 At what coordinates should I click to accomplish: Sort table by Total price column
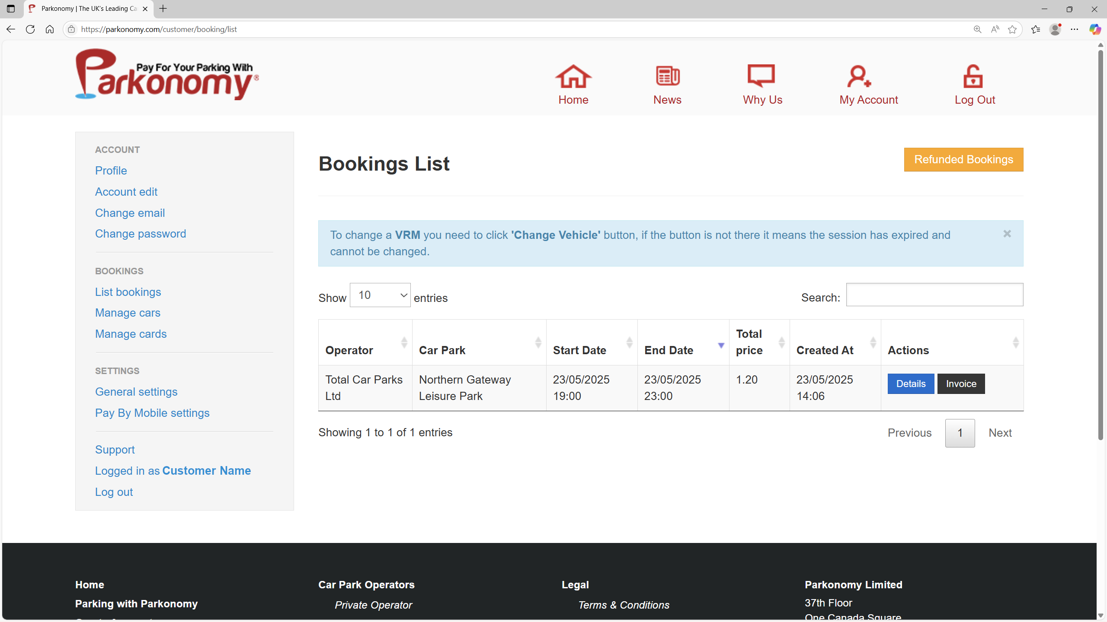pyautogui.click(x=759, y=343)
